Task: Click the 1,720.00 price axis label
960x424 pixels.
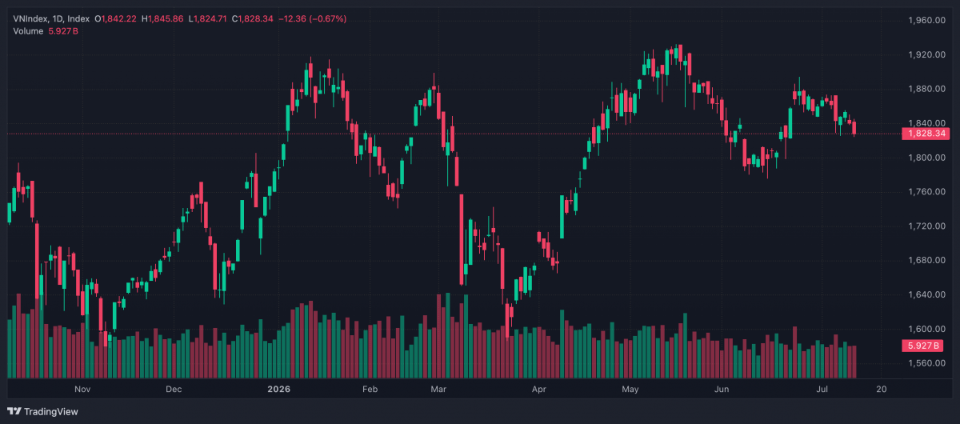Action: pos(927,226)
